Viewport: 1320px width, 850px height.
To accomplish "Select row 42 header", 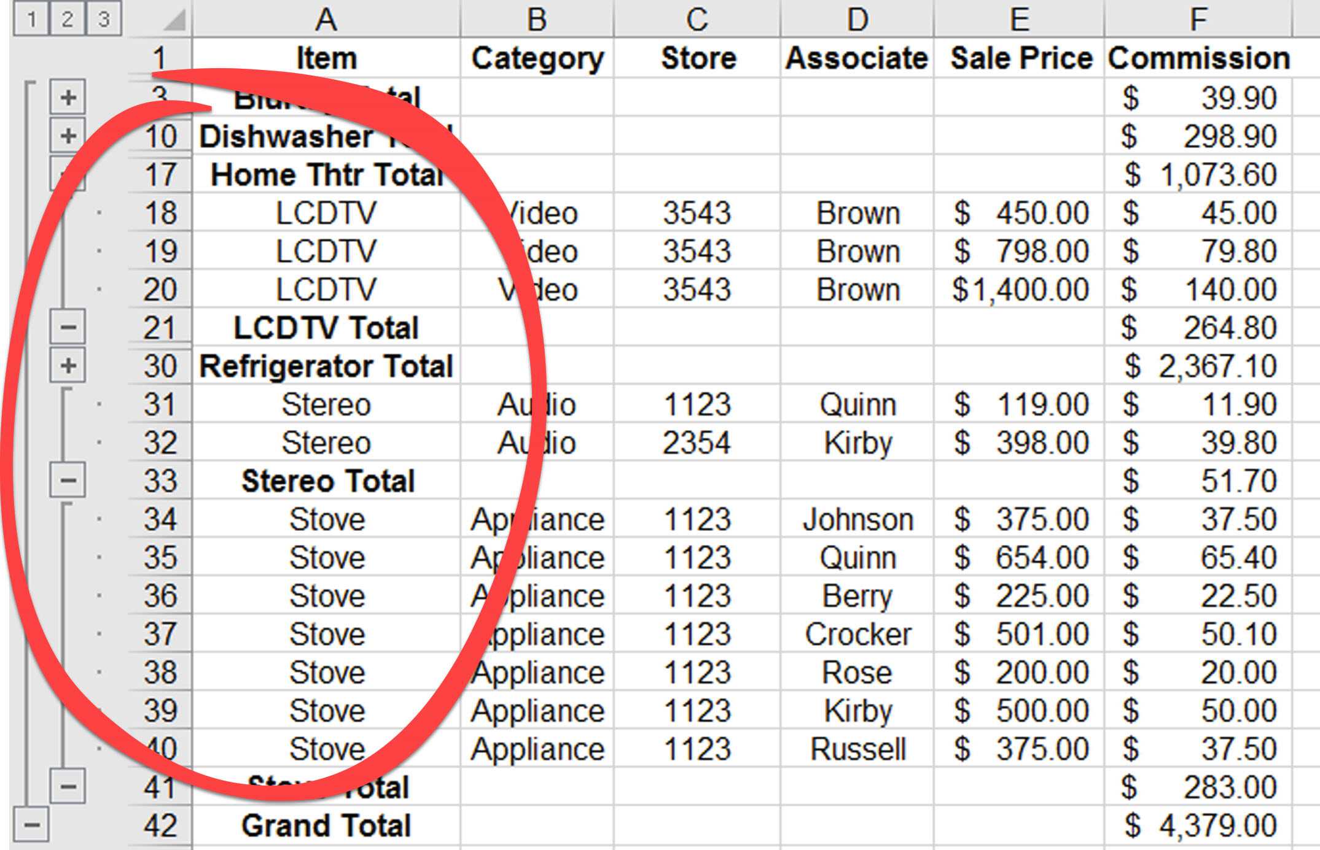I will (x=160, y=825).
